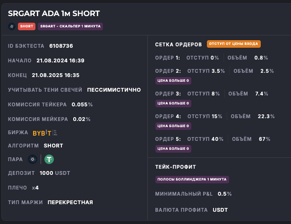The height and width of the screenshot is (224, 291).
Task: Click the ПОЛОСЫ БОЛЛИНДЖЕРА 1 МИНУТА tag
Action: [192, 180]
